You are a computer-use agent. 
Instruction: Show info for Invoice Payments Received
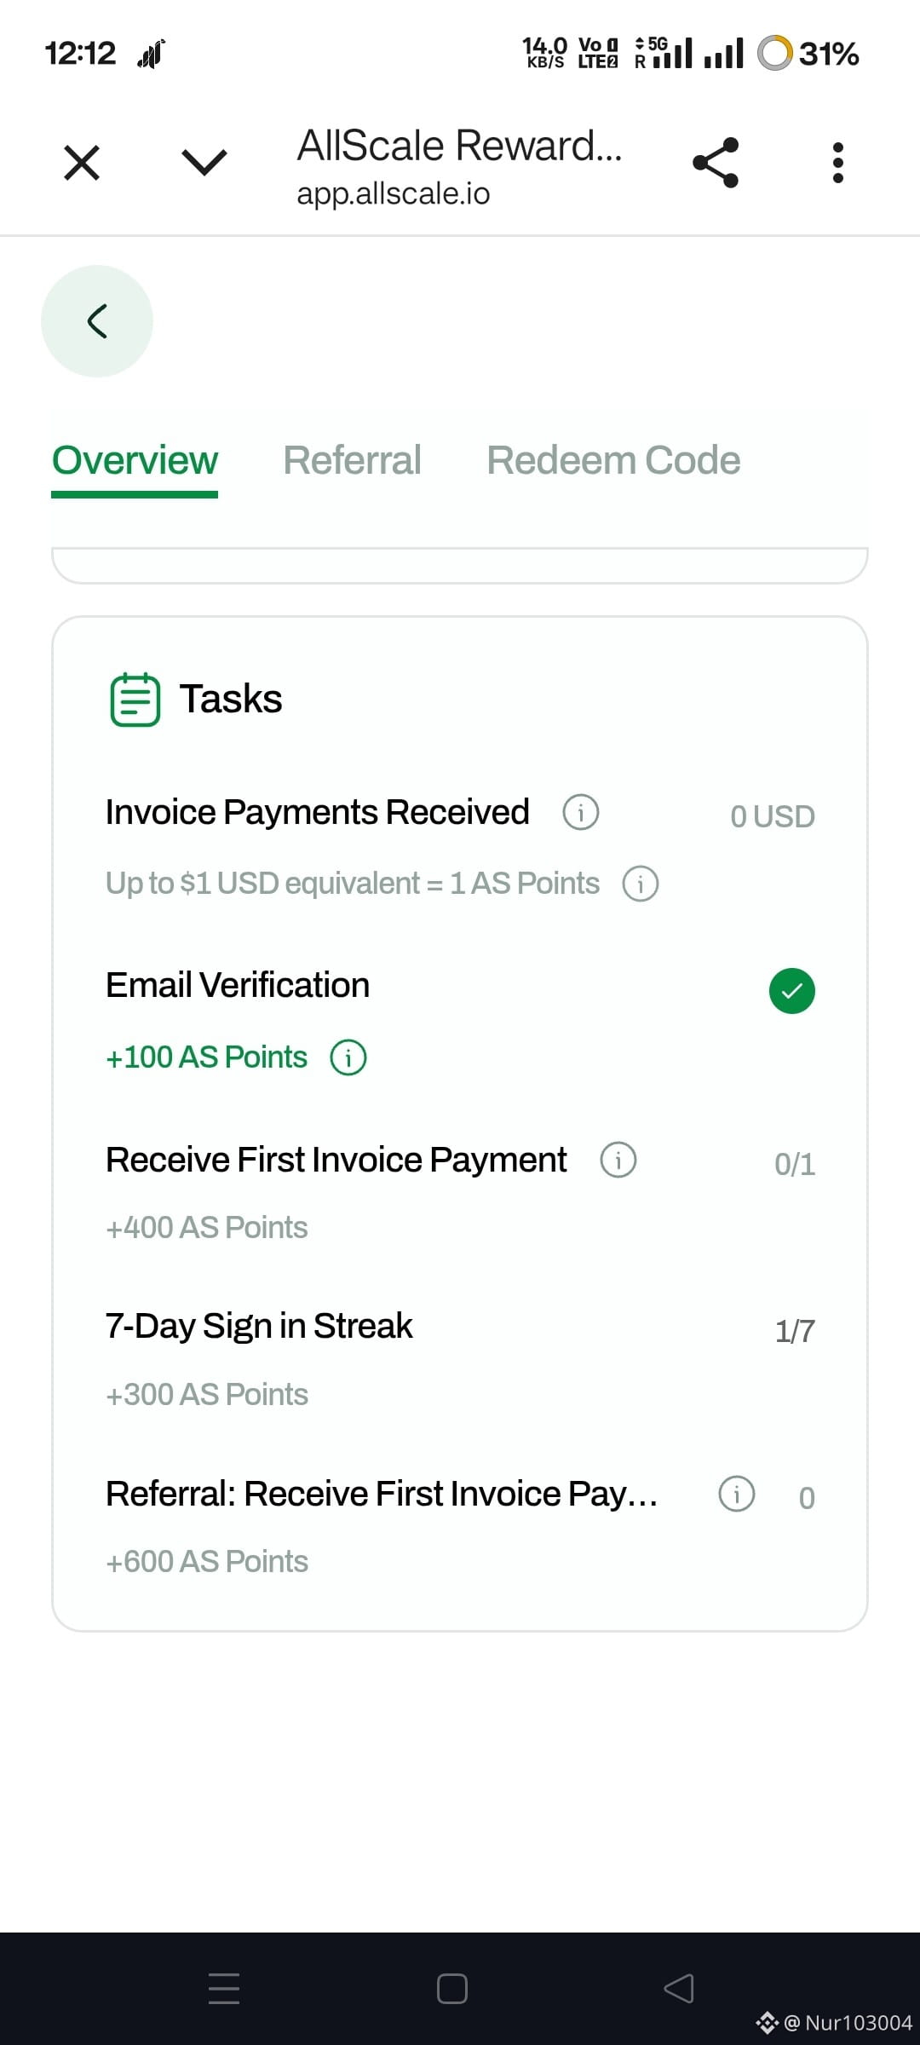tap(581, 812)
